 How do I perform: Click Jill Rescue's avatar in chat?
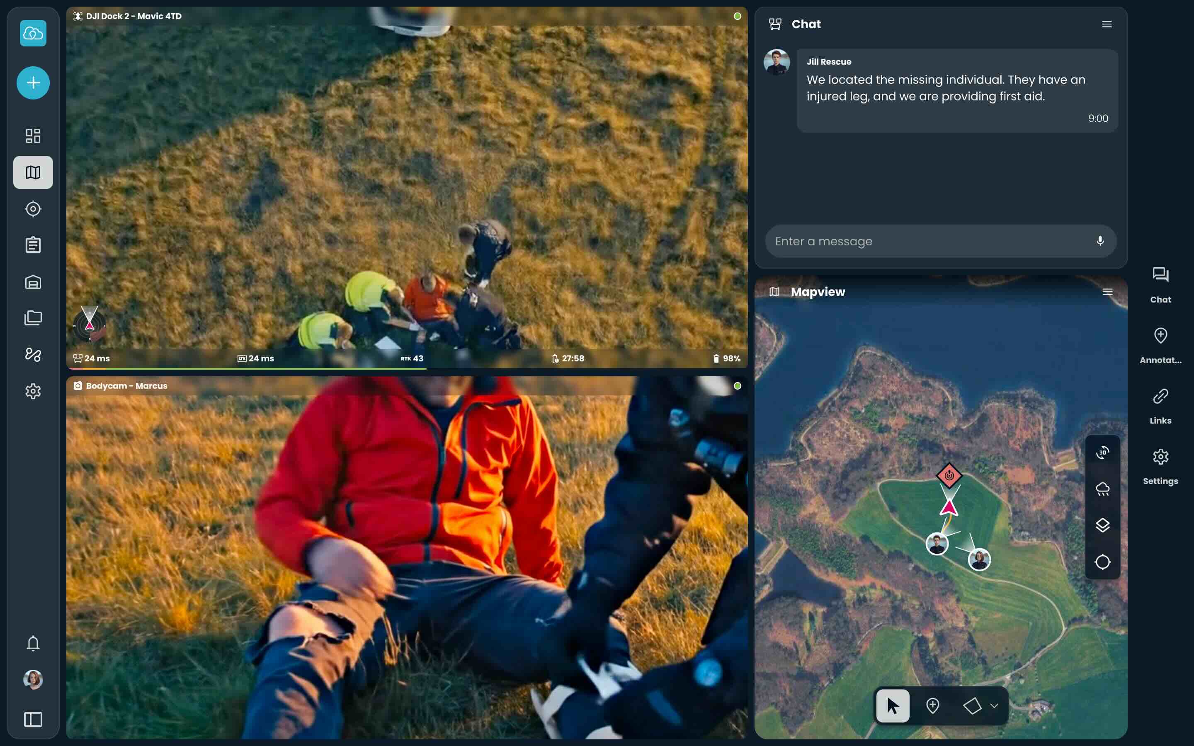click(x=777, y=62)
